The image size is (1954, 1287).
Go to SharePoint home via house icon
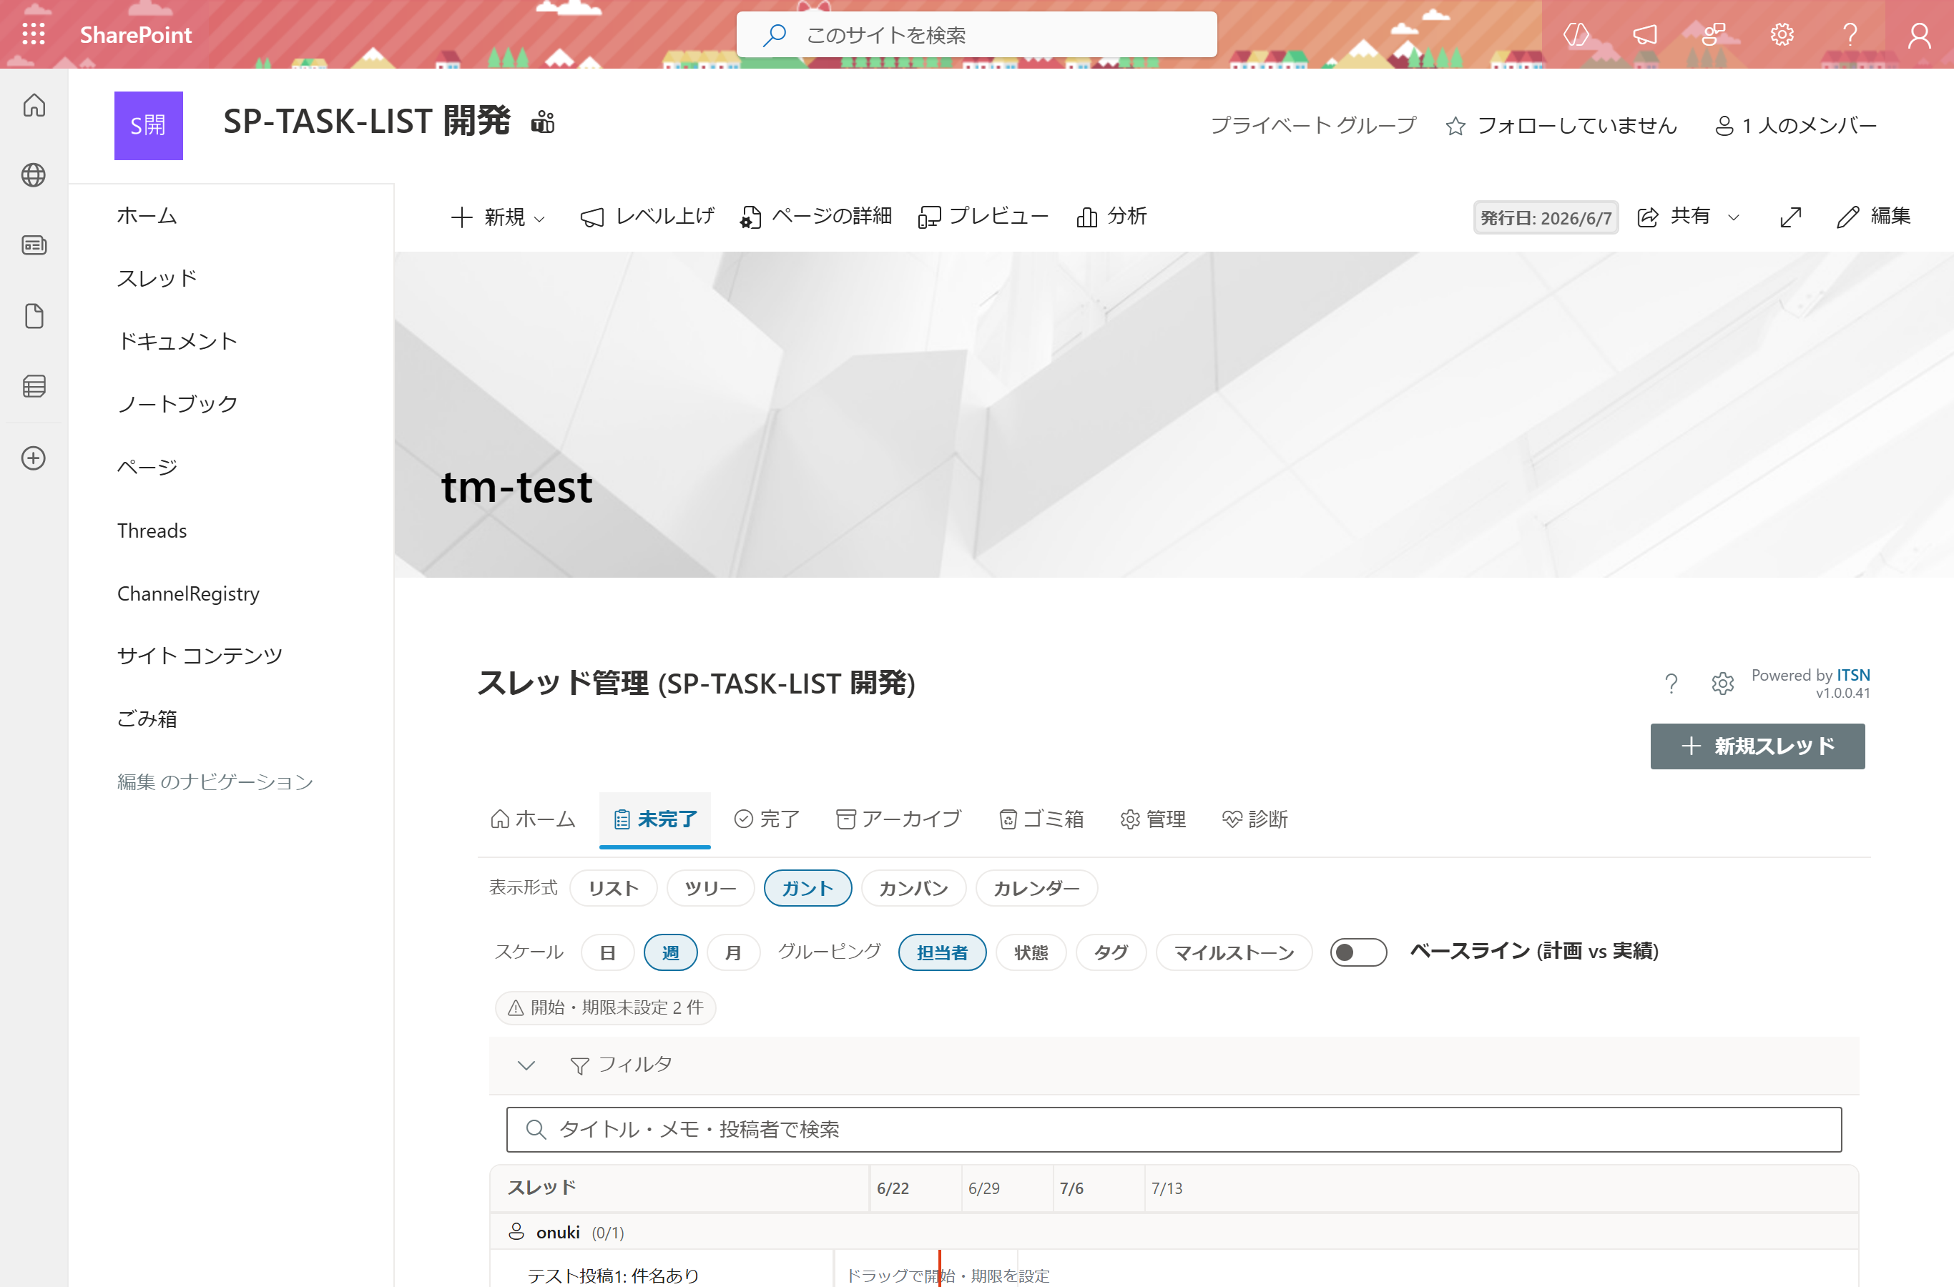34,105
